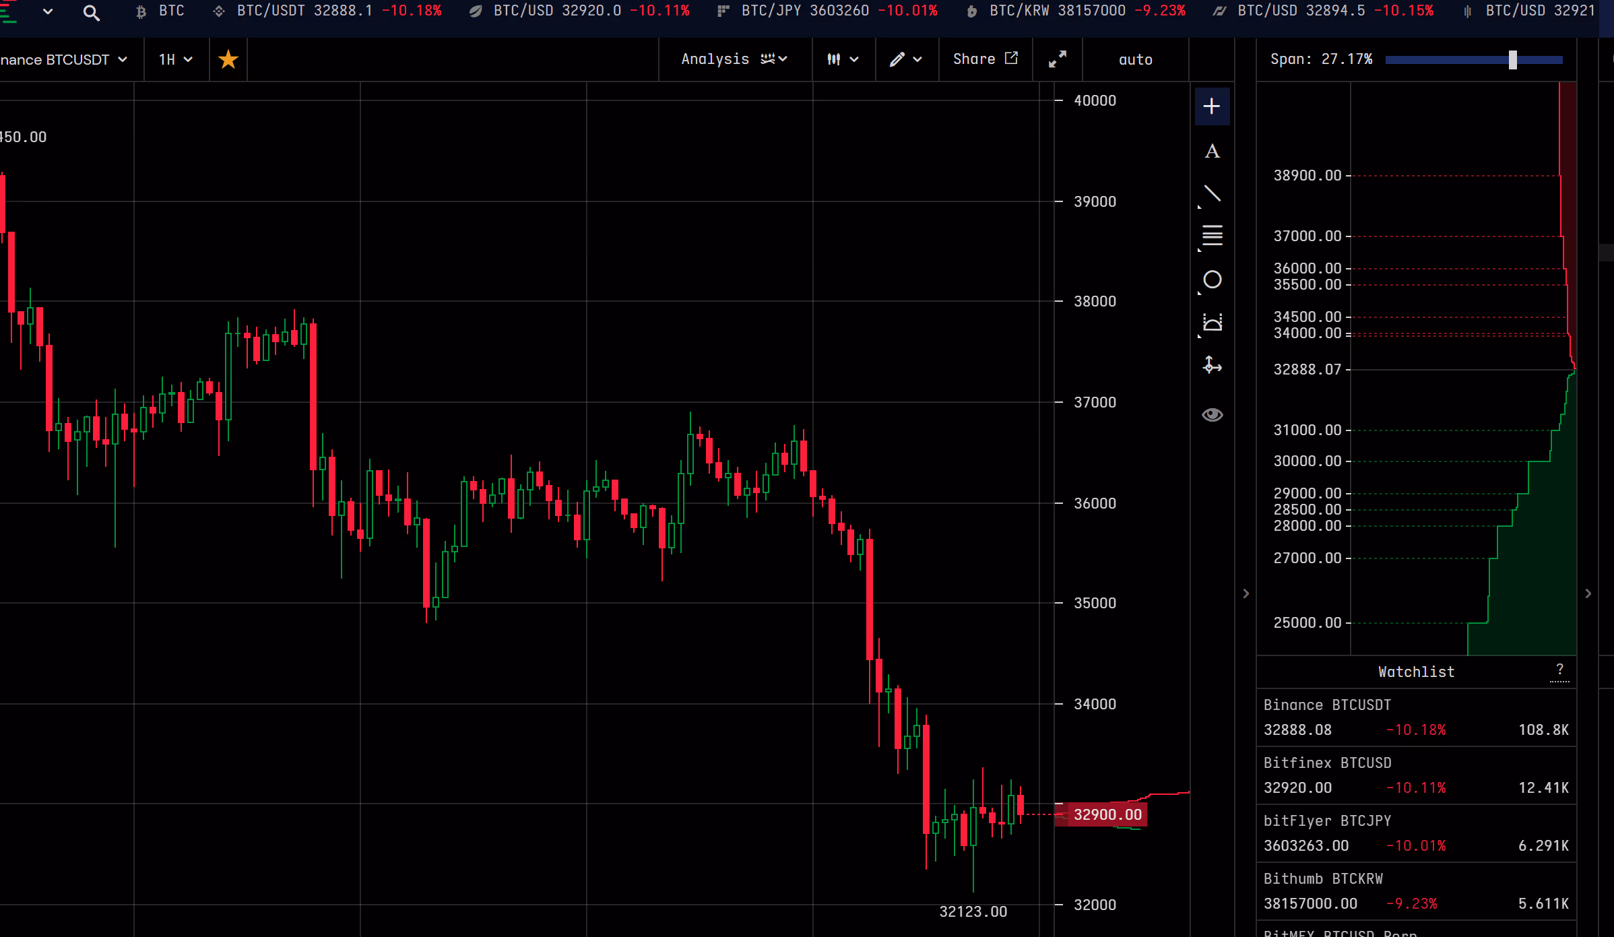Select the circle shape tool
The height and width of the screenshot is (937, 1614).
1212,280
